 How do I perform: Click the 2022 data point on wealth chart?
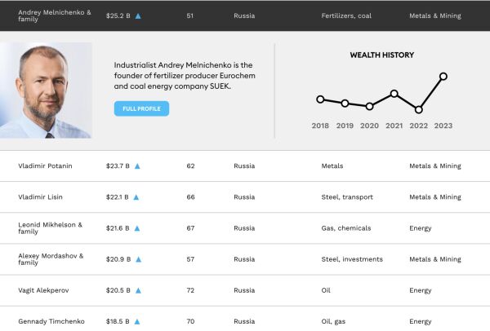coord(419,109)
